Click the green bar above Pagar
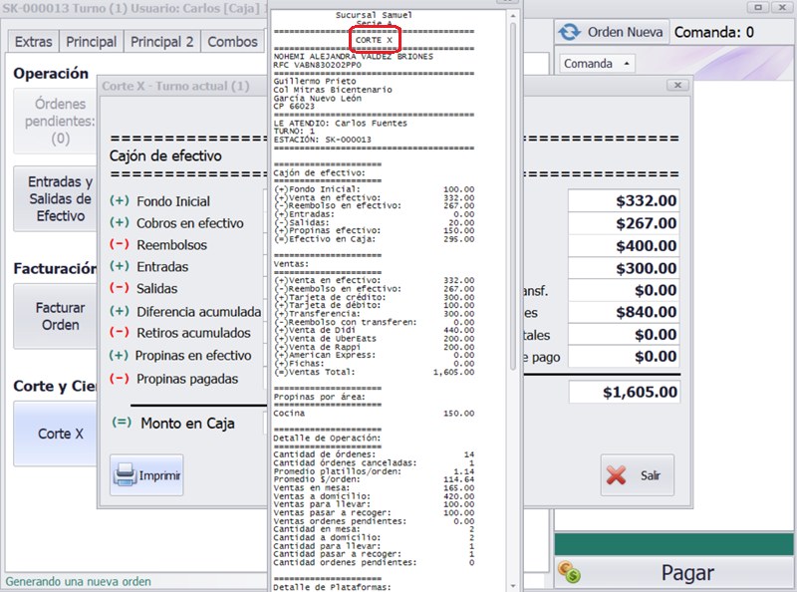This screenshot has height=592, width=797. [675, 544]
